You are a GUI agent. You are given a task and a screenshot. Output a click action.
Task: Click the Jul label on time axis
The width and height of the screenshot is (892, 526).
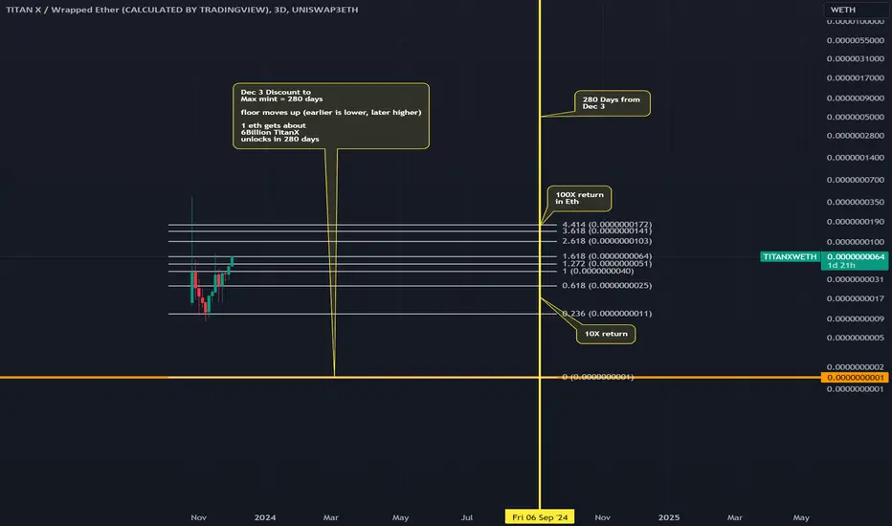[466, 517]
